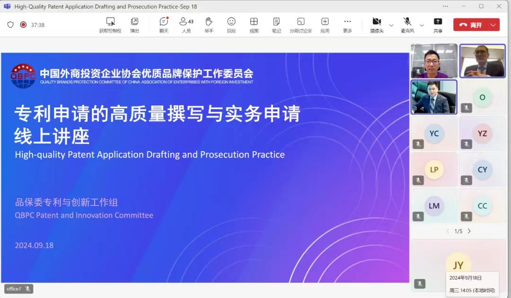The image size is (511, 298).
Task: Select participant tile YZ
Action: pyautogui.click(x=482, y=133)
